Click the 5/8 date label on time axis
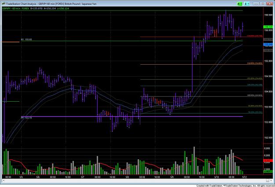 click(x=127, y=177)
